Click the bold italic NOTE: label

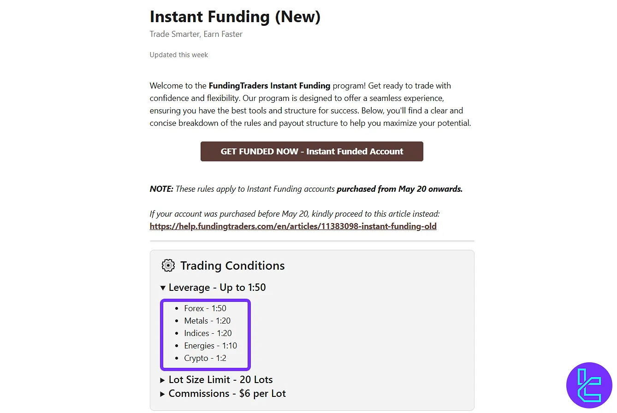(161, 189)
